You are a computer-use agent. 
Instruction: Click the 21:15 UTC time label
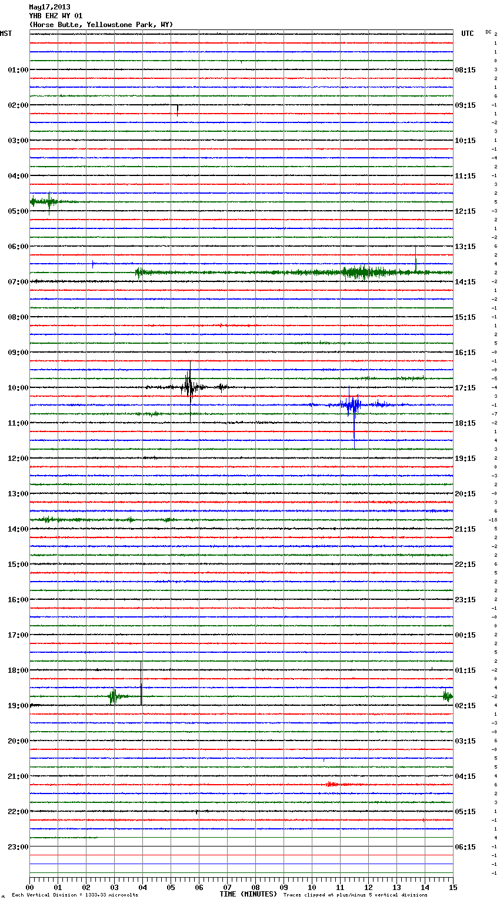[x=465, y=529]
